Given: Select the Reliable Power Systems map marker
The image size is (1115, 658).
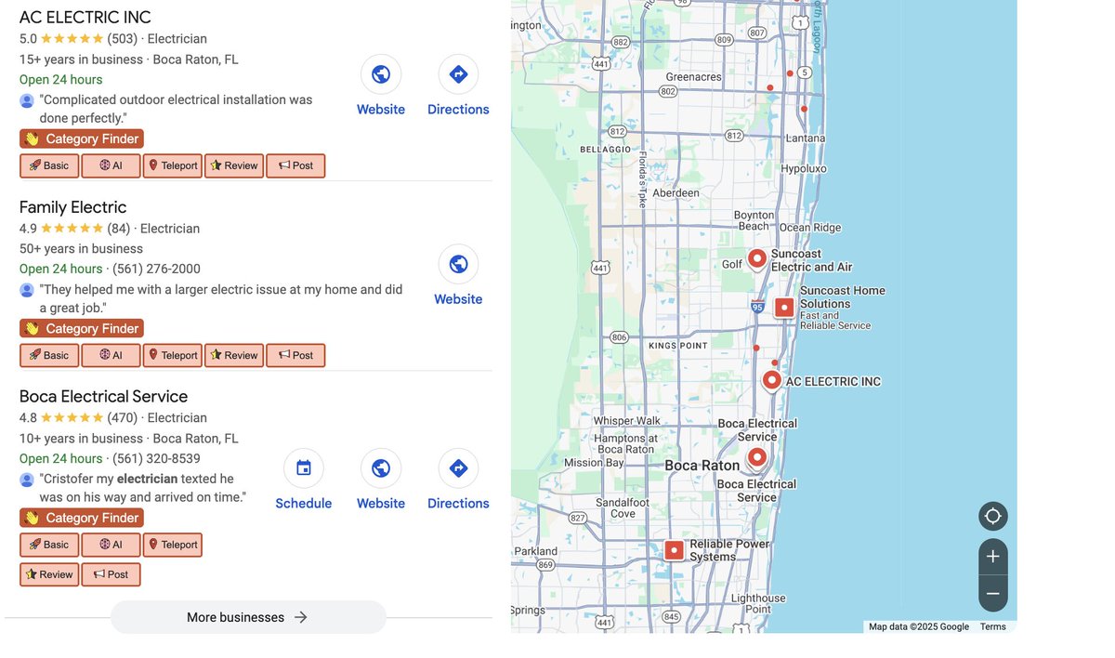Looking at the screenshot, I should (x=675, y=550).
